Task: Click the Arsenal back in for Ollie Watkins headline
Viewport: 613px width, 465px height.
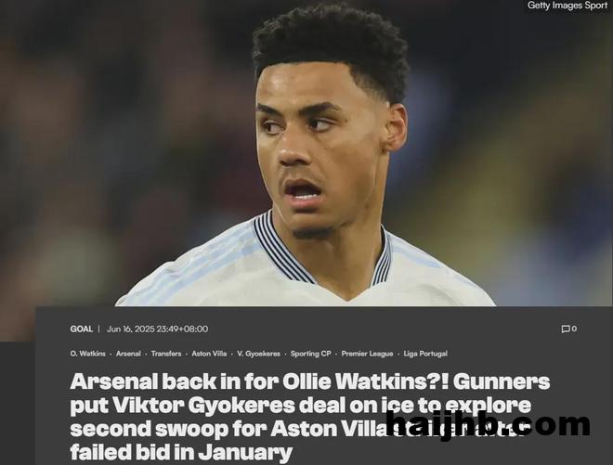Action: pos(310,381)
